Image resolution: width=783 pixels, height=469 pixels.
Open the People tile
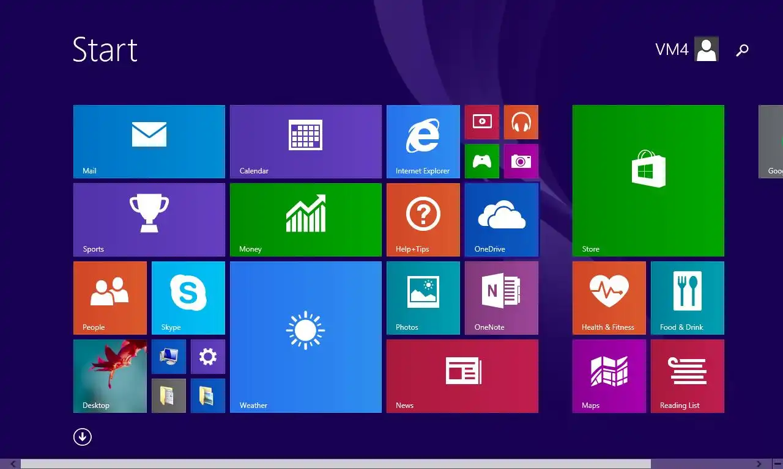pyautogui.click(x=110, y=298)
